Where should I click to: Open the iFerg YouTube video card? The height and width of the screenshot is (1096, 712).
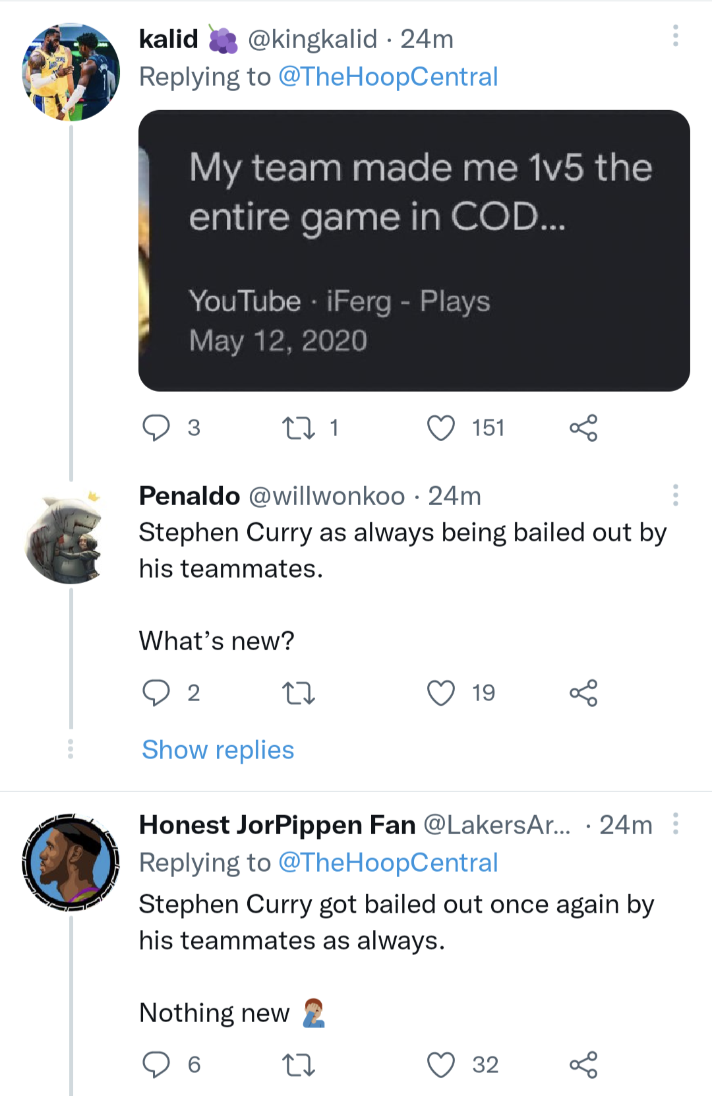pos(414,251)
